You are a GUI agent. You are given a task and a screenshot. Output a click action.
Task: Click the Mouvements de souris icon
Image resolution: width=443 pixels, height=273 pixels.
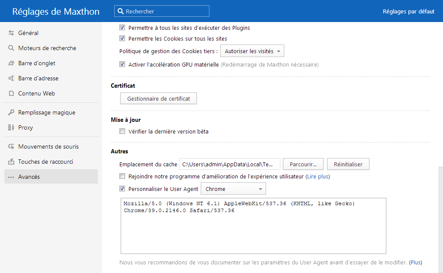[11, 146]
